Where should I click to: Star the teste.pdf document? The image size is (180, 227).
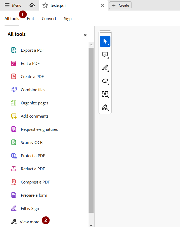[45, 5]
